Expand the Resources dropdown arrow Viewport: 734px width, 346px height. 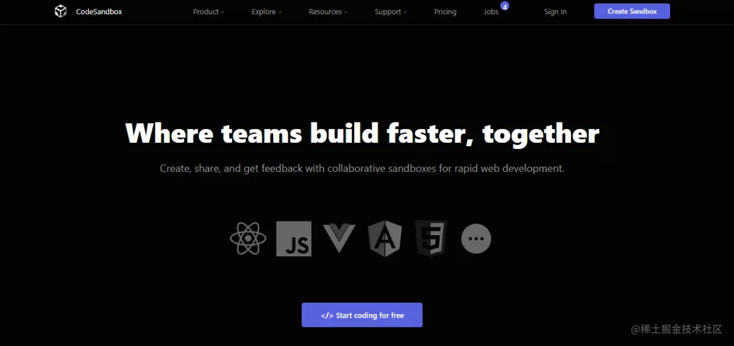coord(345,13)
